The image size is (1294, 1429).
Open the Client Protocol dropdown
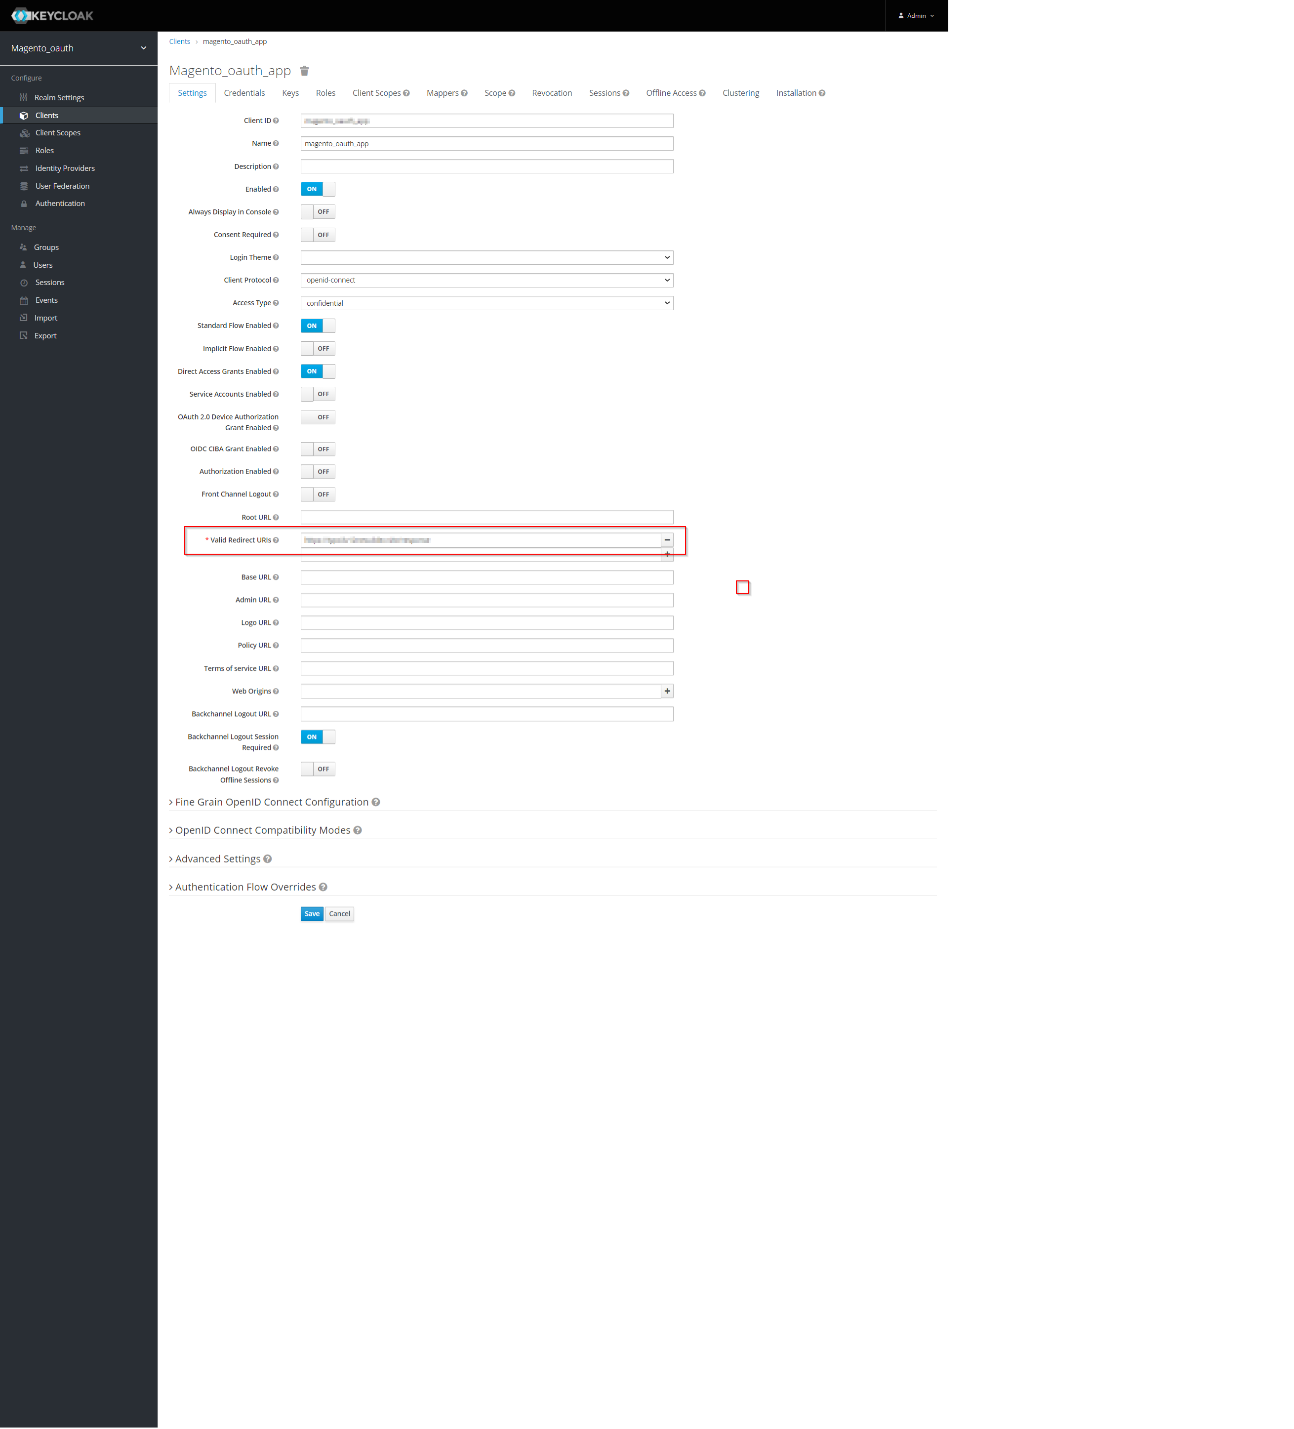pos(486,281)
